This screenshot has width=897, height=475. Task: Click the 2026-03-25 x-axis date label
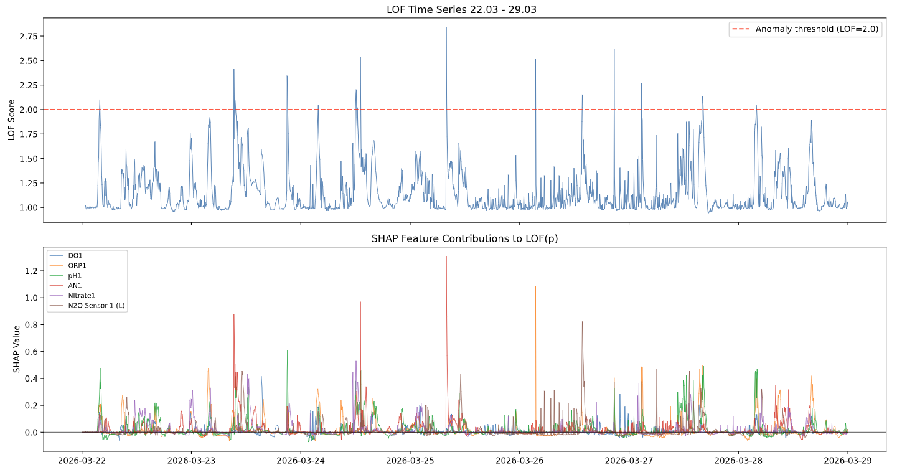(x=410, y=461)
